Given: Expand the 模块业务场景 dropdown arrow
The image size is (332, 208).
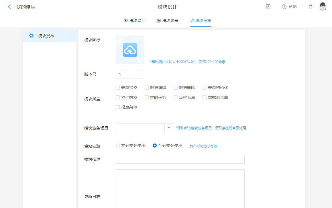Looking at the screenshot, I should tap(169, 128).
